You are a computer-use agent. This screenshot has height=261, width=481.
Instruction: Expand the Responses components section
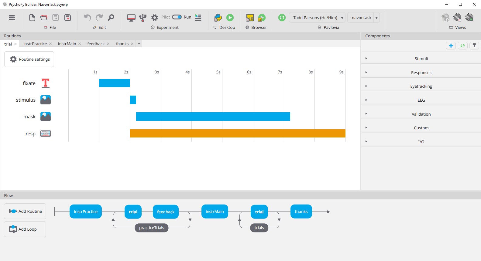[421, 72]
